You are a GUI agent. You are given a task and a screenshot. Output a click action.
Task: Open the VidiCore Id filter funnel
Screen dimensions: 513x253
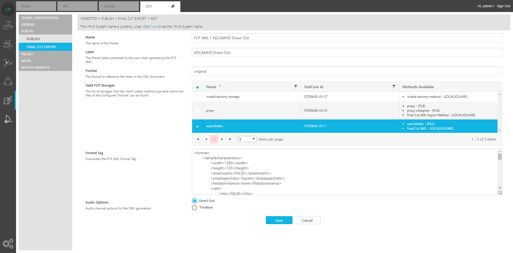394,87
